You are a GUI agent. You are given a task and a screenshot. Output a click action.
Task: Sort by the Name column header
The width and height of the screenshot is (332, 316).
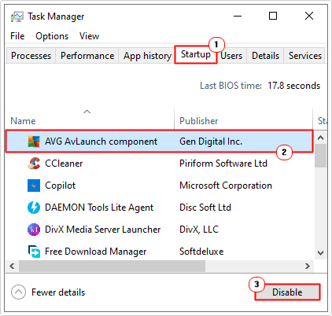90,119
